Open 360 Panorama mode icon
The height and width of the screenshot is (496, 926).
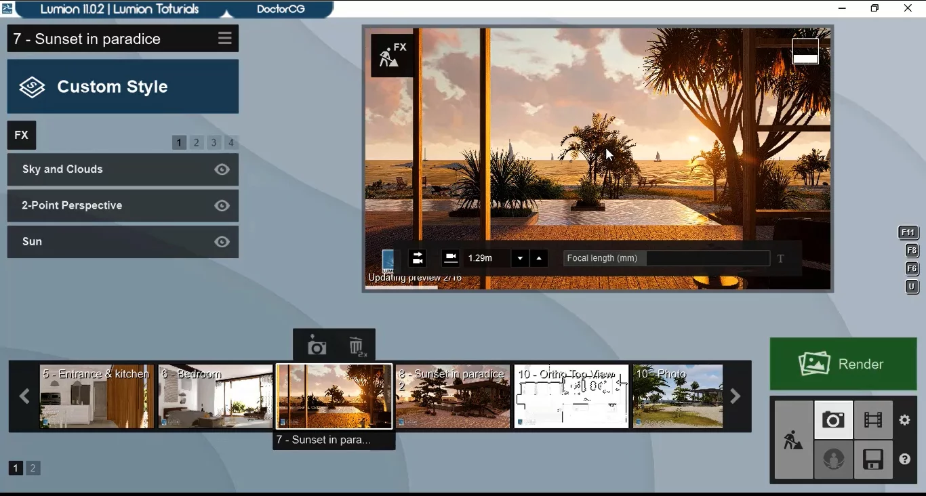[833, 459]
